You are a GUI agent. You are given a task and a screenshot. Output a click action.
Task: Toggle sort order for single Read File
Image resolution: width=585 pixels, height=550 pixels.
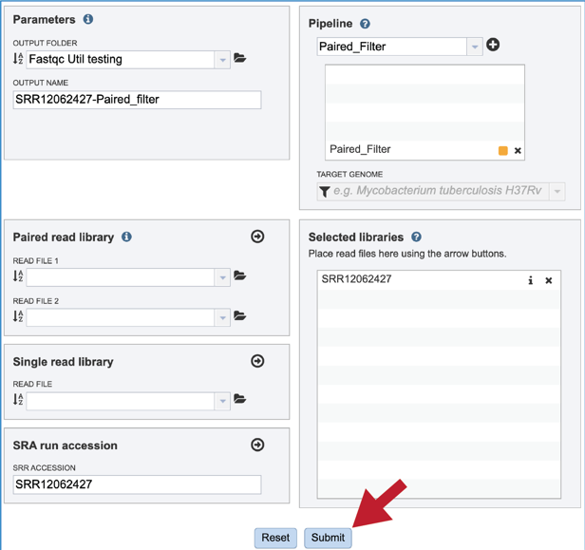[x=18, y=399]
